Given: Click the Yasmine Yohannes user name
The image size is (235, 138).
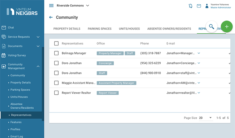Looking at the screenshot, I should coord(220,5).
